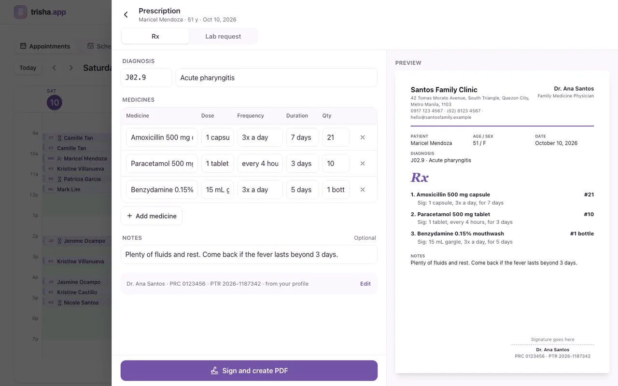Viewport: 618px width, 386px height.
Task: Open Jasmine Ocampo's appointment entry
Action: tap(77, 282)
